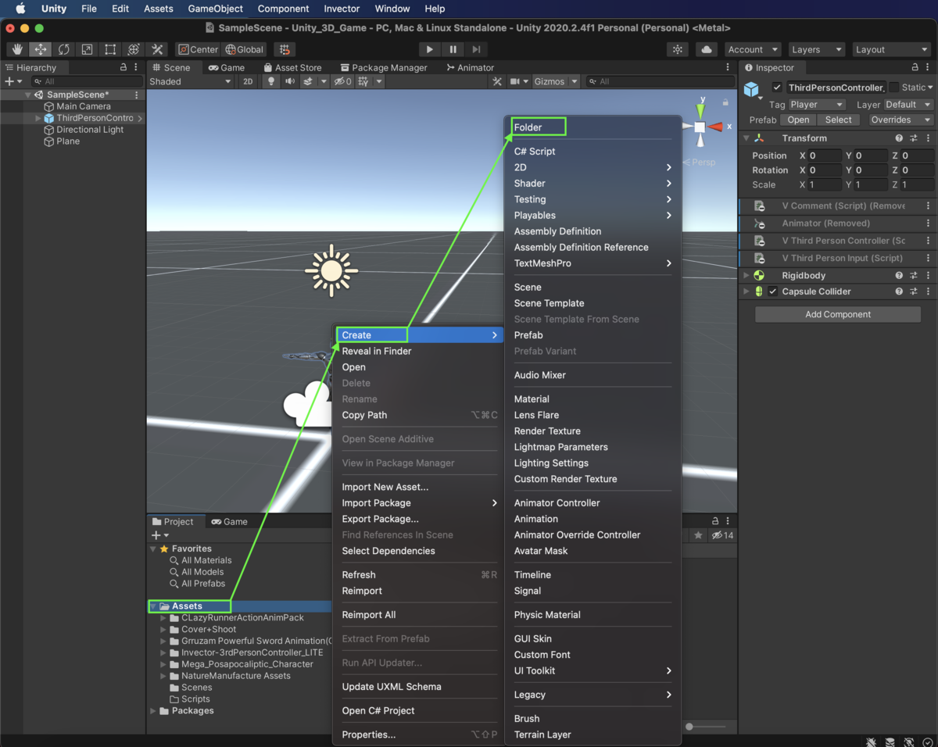938x747 pixels.
Task: Open the Layout dropdown
Action: pyautogui.click(x=891, y=49)
